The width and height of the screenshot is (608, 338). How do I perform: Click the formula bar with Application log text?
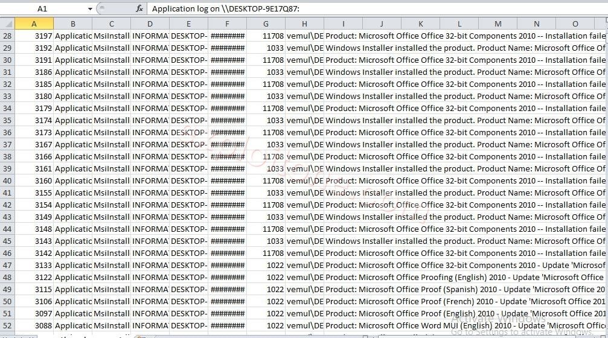coord(376,8)
